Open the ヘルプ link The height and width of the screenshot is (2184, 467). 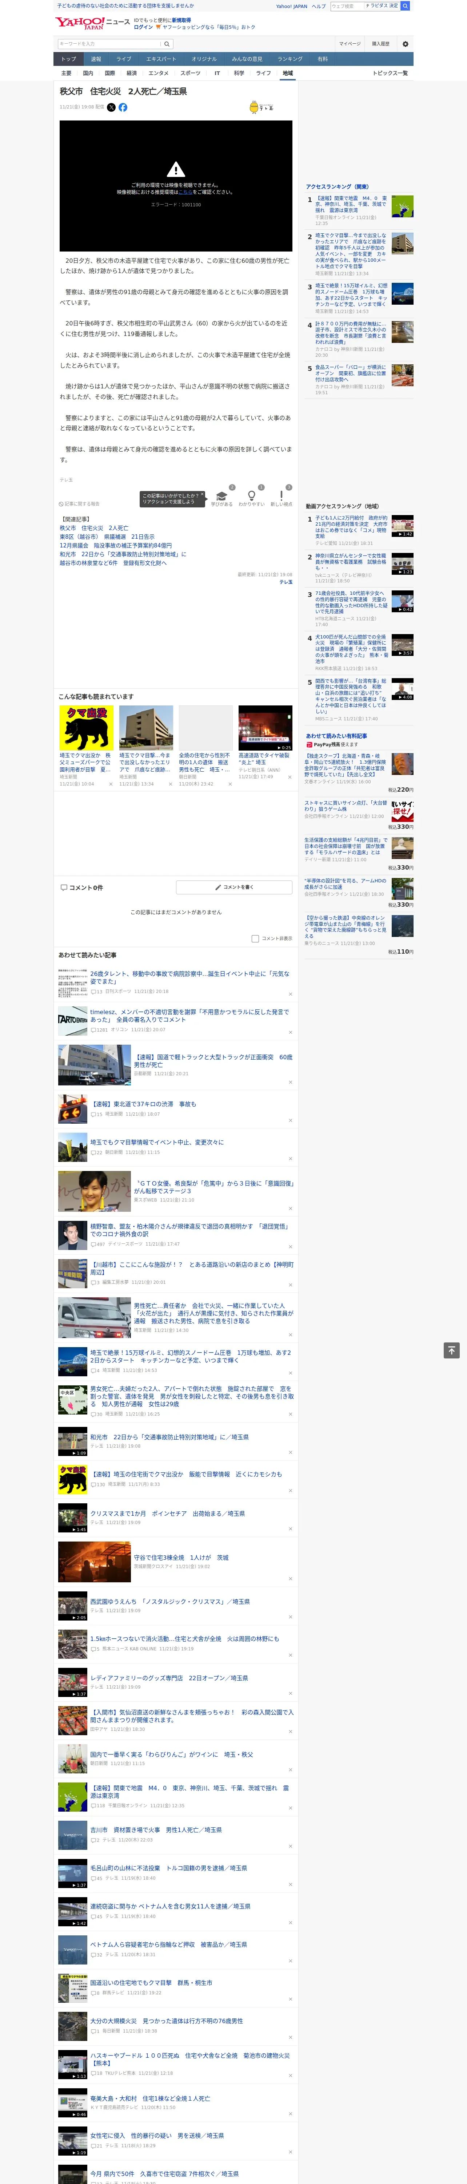click(319, 6)
